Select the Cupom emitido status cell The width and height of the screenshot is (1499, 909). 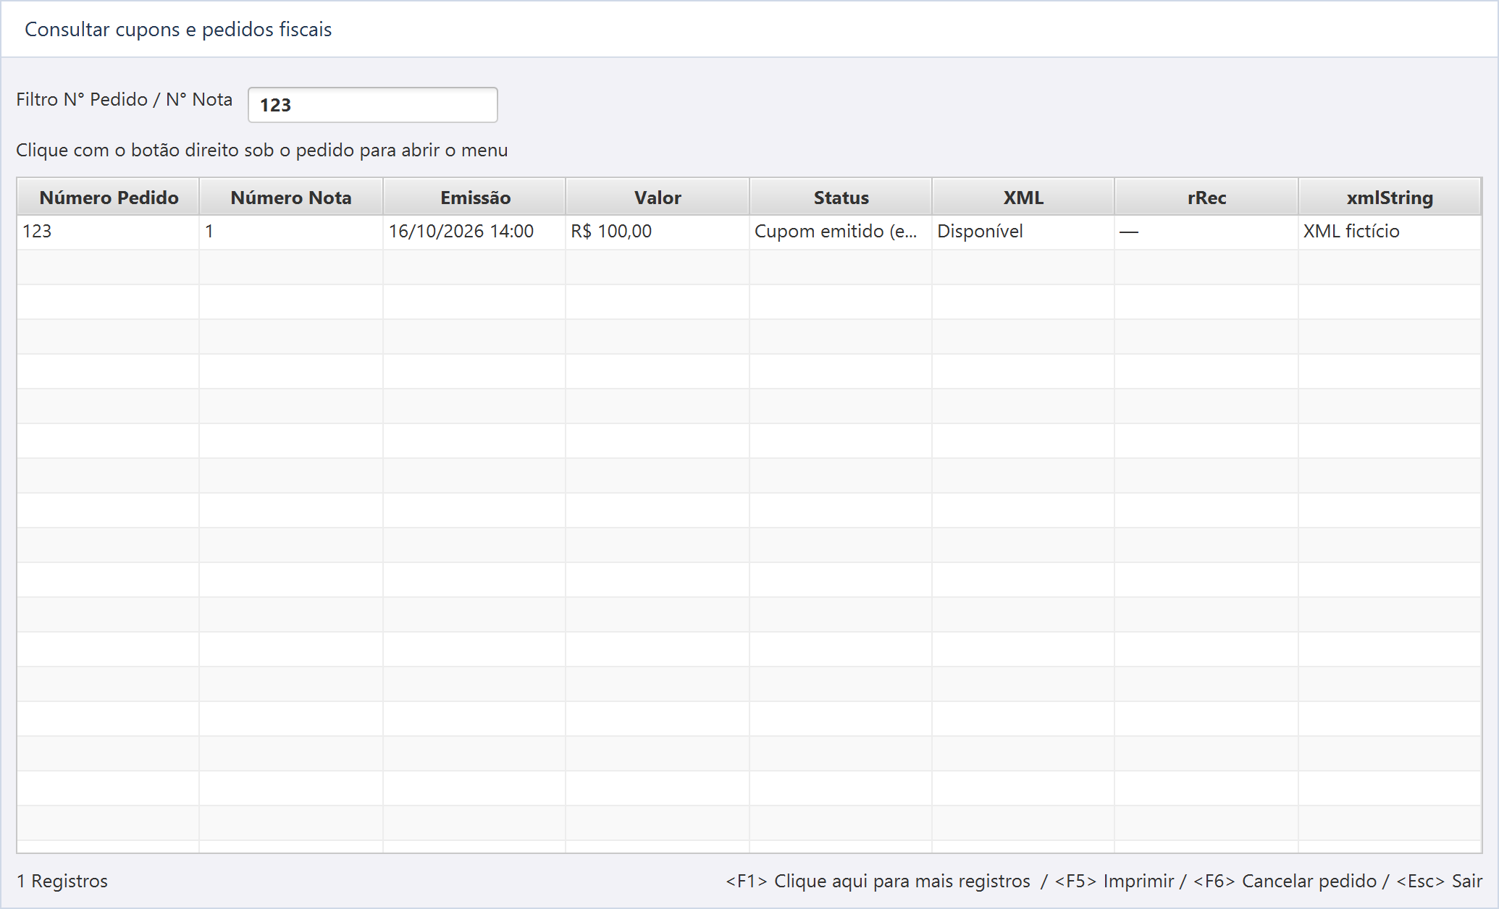click(x=841, y=232)
